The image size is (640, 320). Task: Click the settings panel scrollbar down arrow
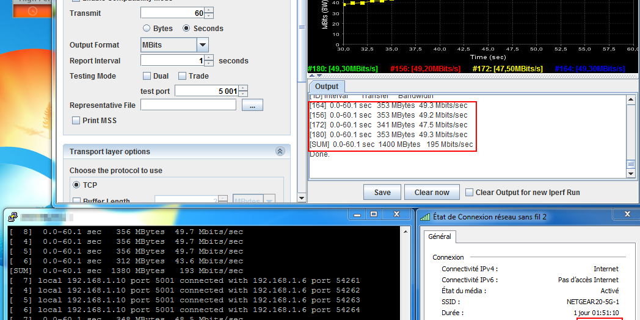point(301,197)
